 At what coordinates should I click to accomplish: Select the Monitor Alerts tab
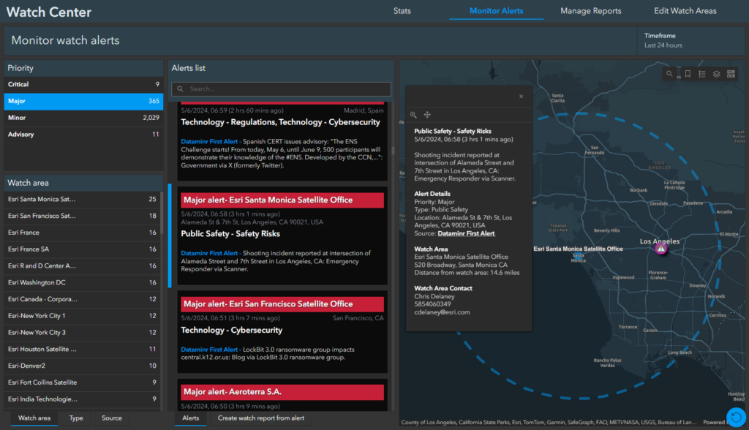click(497, 11)
